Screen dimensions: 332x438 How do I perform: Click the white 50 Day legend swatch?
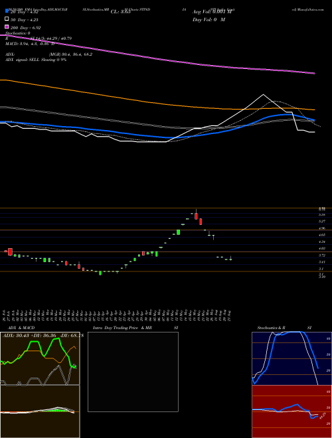(7, 19)
